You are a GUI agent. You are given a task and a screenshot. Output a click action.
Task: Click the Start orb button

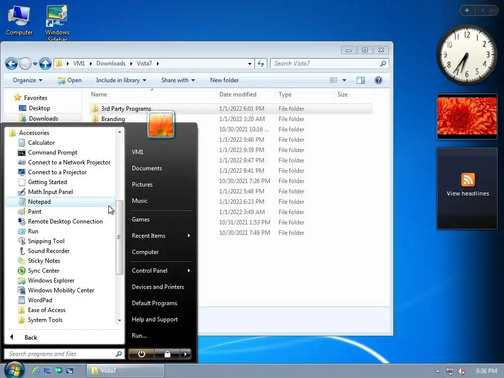tap(14, 370)
